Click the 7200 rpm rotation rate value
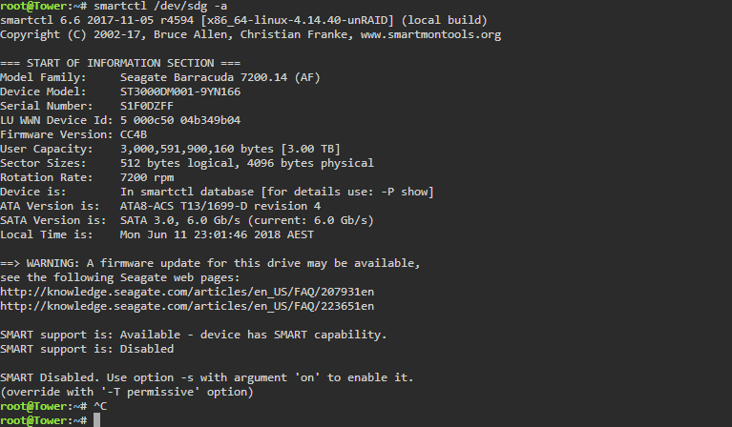 coord(147,177)
